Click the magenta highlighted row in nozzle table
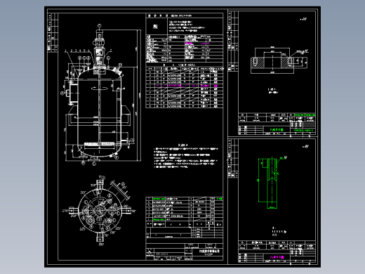This screenshot has width=365, height=274. [x=184, y=86]
